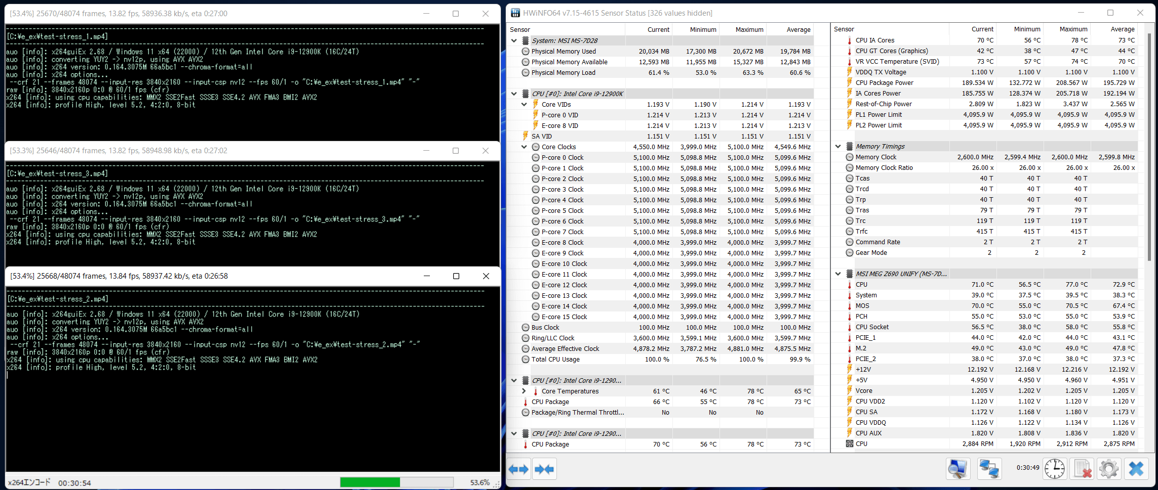
Task: Select the Average Effective Clock row
Action: point(661,349)
